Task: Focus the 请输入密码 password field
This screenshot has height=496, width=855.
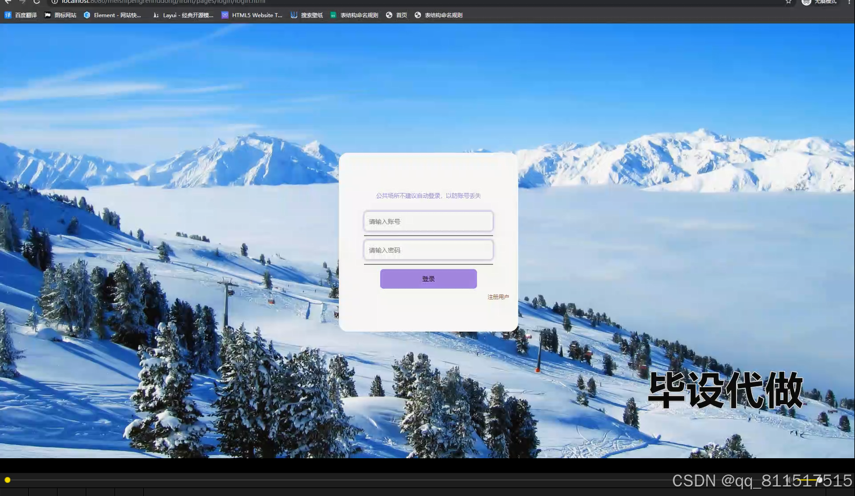Action: [x=429, y=250]
